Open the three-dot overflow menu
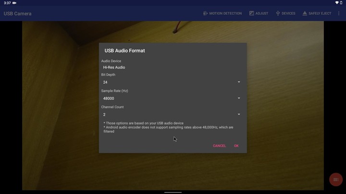Image resolution: width=346 pixels, height=194 pixels. pyautogui.click(x=339, y=13)
